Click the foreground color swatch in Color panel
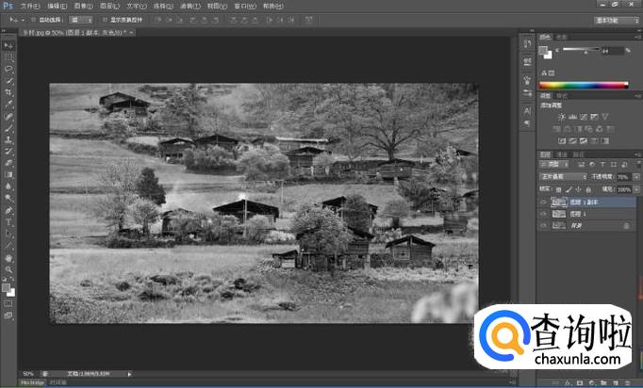This screenshot has width=643, height=388. pos(543,51)
